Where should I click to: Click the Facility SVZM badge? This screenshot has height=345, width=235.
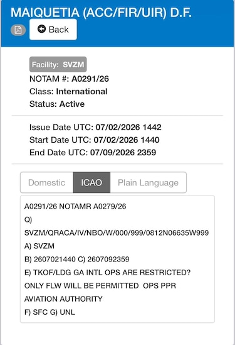tap(58, 65)
